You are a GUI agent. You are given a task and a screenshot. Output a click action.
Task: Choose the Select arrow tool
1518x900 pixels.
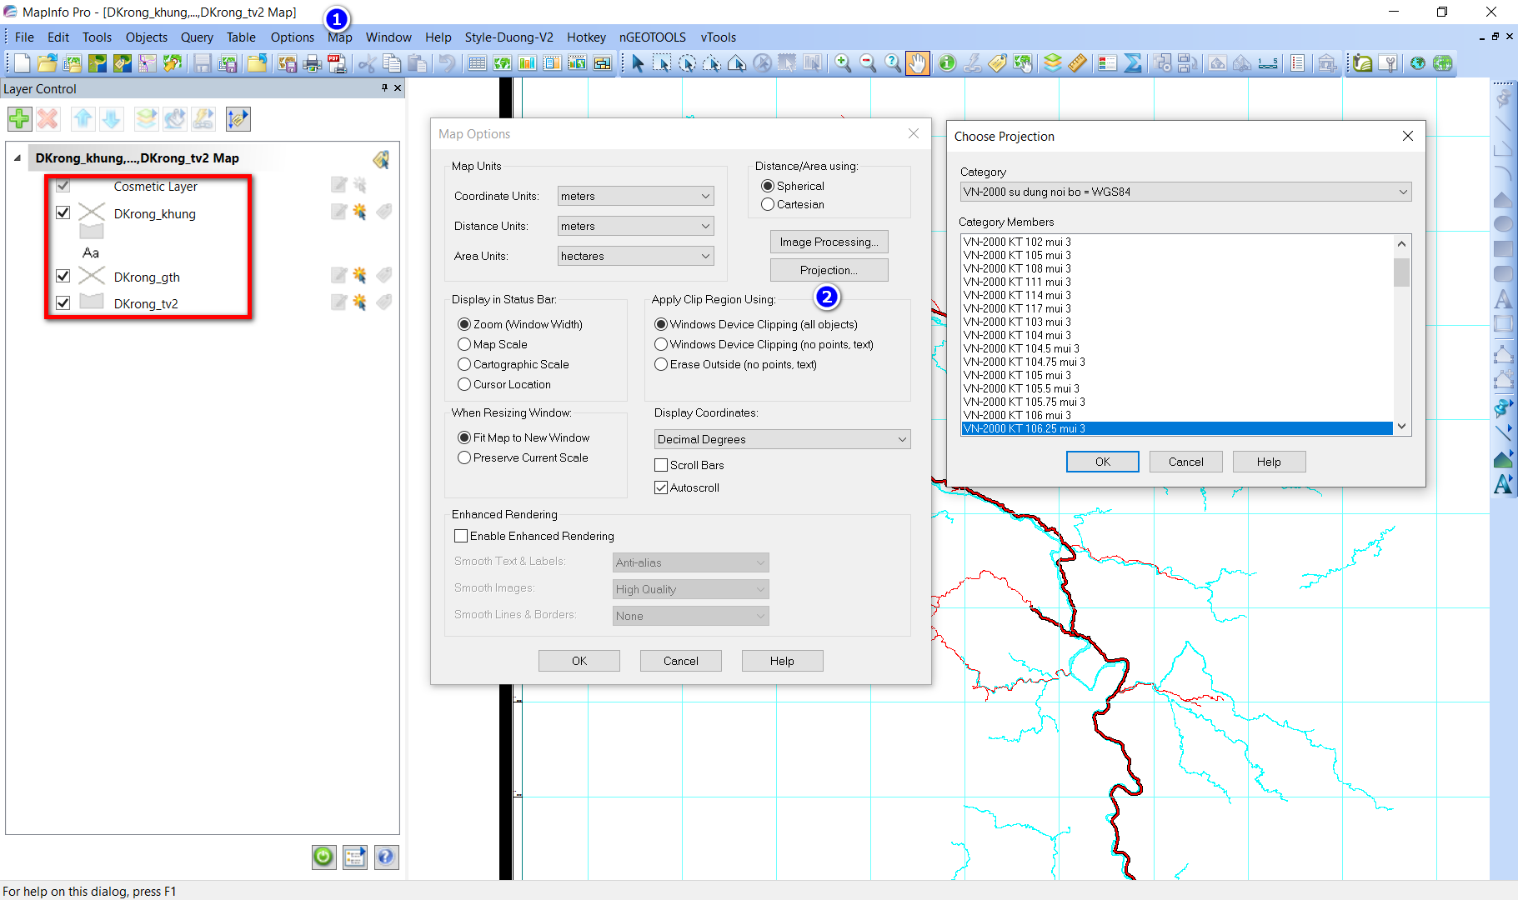click(638, 63)
